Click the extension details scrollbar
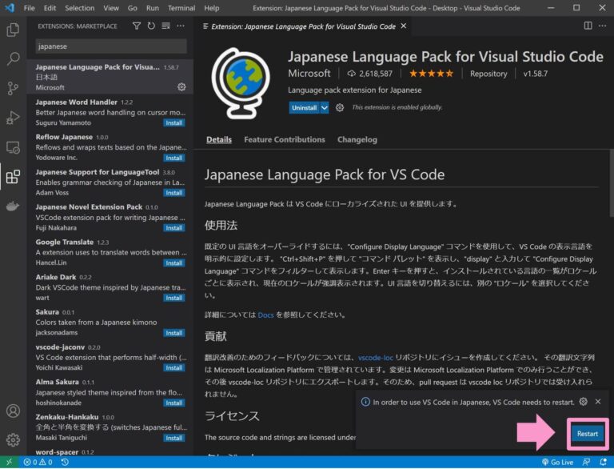Screen dimensions: 614x469 click(x=612, y=182)
